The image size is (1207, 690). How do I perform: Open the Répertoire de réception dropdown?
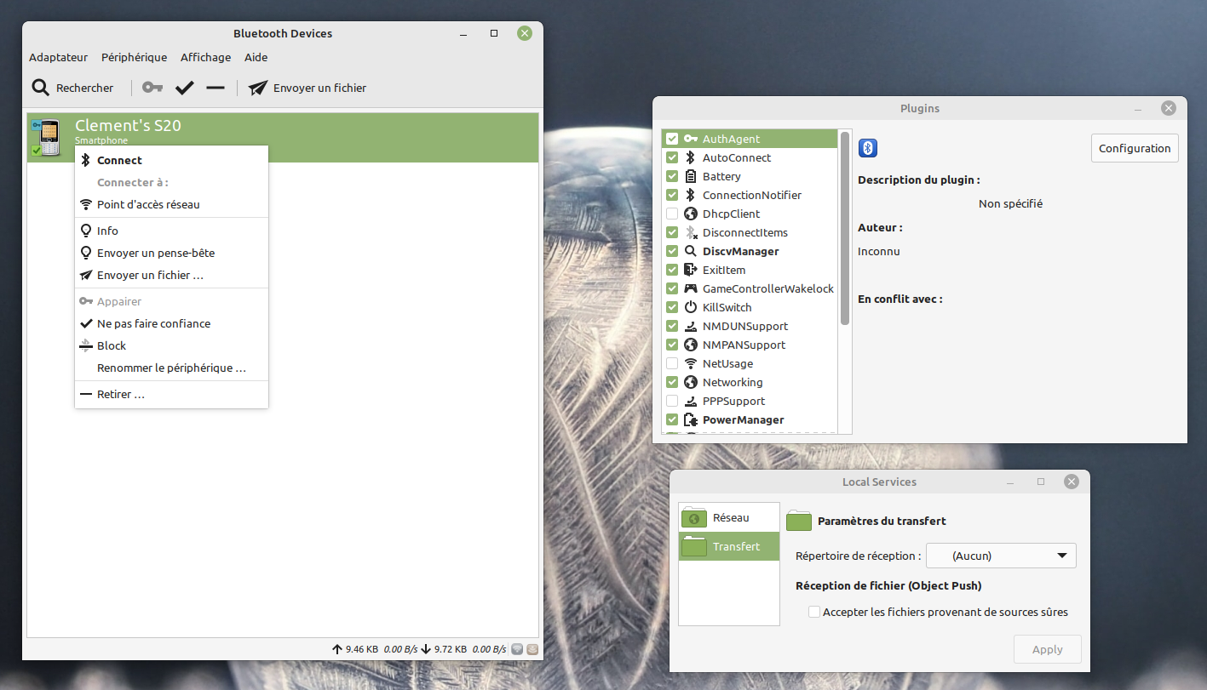tap(1001, 555)
